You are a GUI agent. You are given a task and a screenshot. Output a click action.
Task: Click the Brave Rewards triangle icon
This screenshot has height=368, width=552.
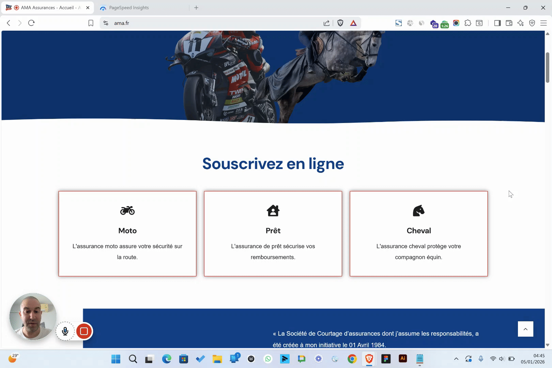[x=353, y=23]
